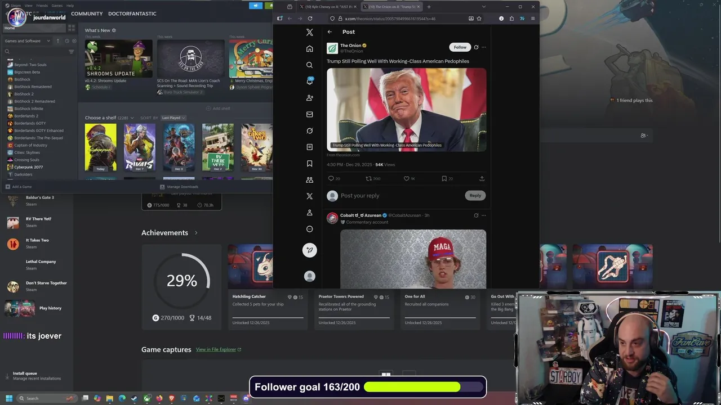Select BioShock Infinite in Steam library list
Screen dimensions: 721x405
pyautogui.click(x=28, y=109)
